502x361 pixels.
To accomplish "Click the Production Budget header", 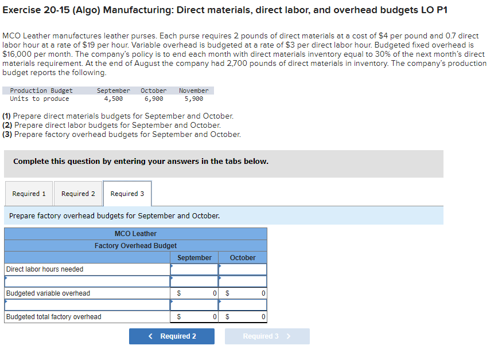I will [41, 91].
